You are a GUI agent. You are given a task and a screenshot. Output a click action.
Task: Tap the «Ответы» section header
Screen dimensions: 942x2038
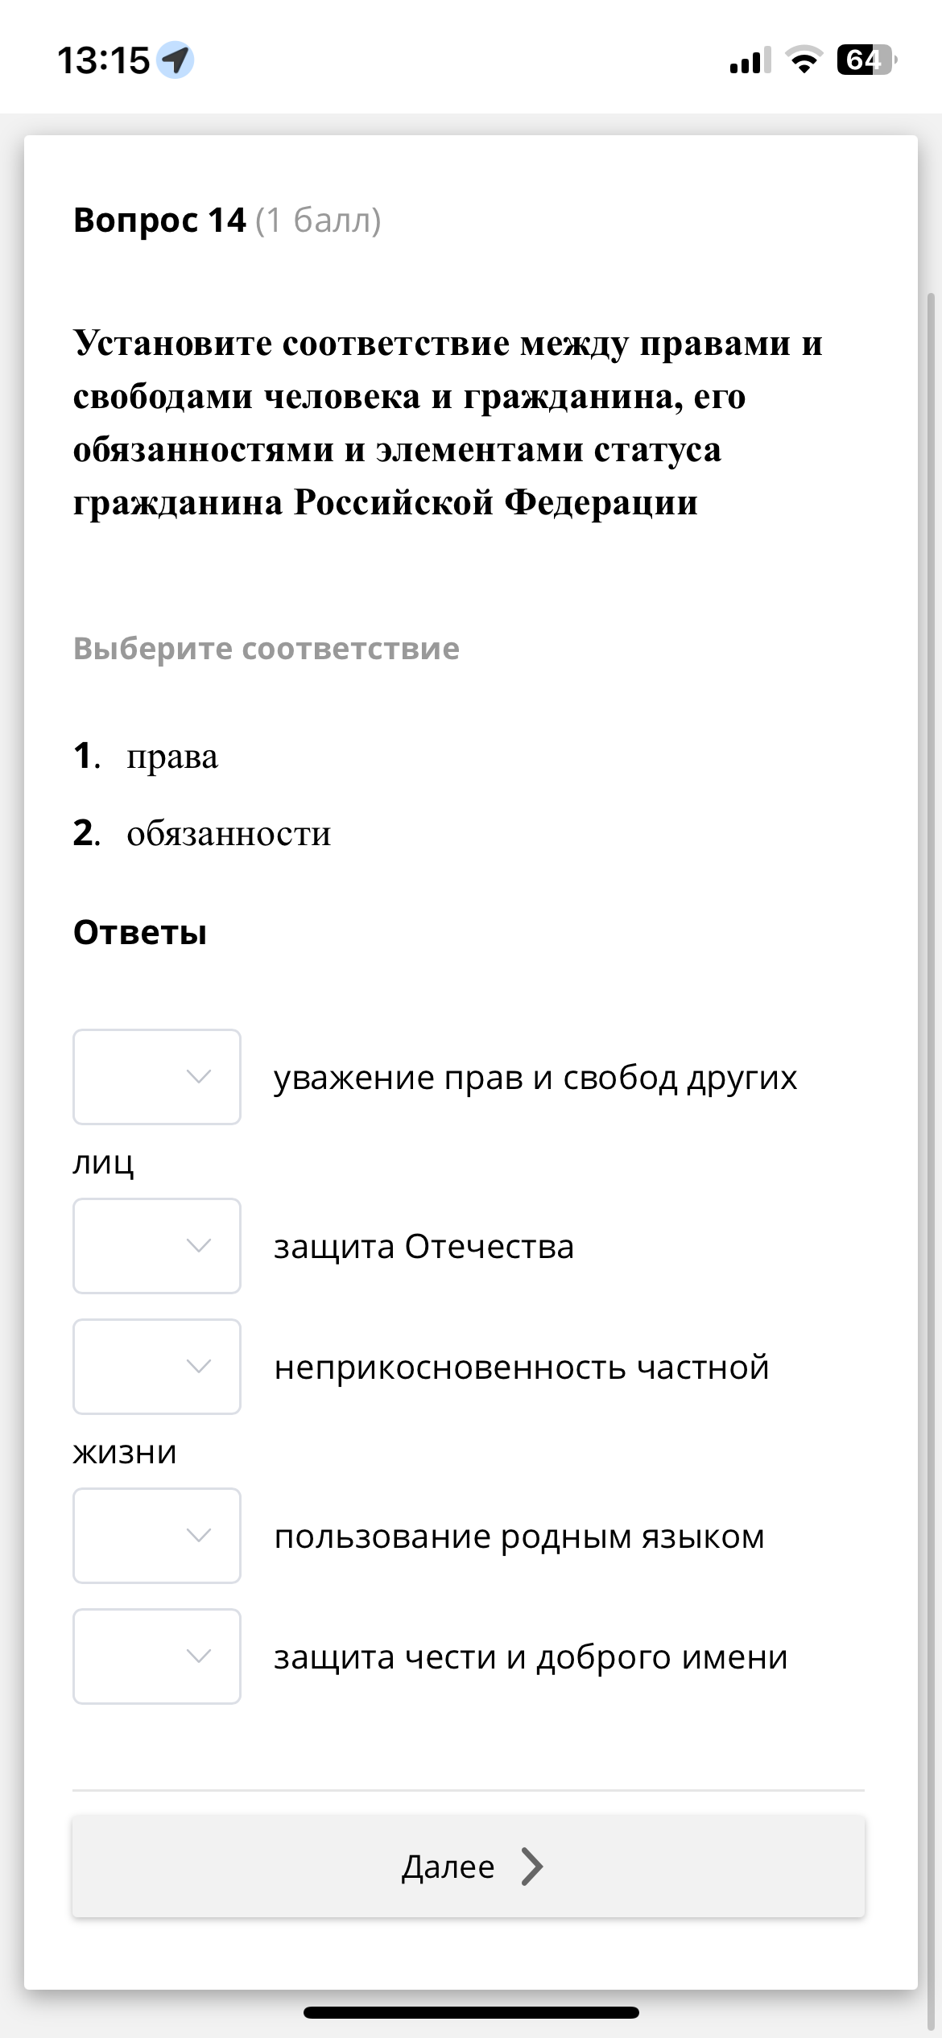pos(140,934)
